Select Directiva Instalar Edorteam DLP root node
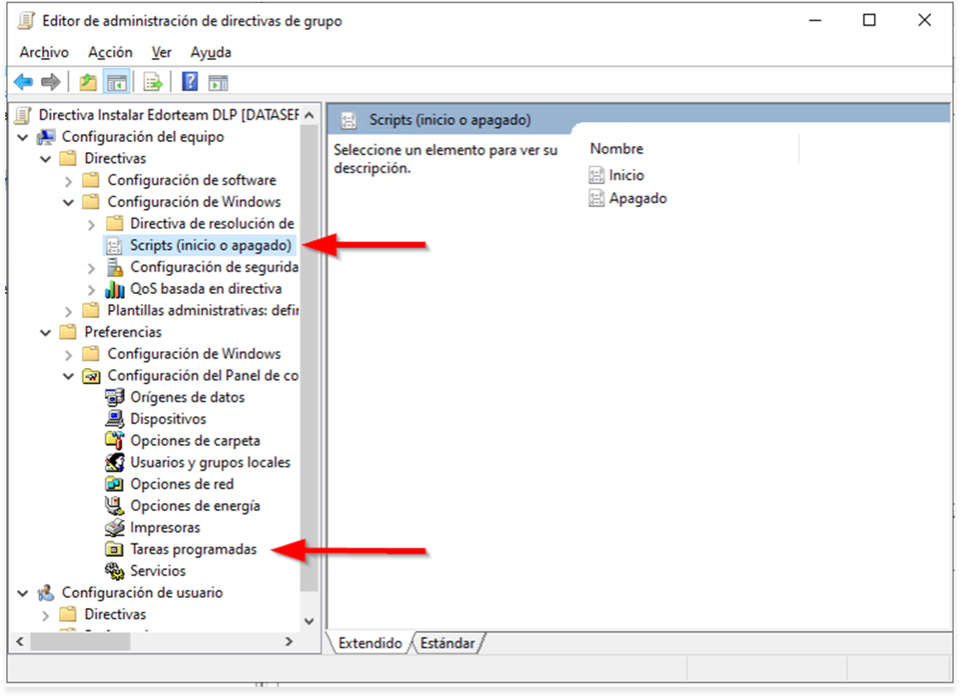This screenshot has height=697, width=960. click(168, 115)
